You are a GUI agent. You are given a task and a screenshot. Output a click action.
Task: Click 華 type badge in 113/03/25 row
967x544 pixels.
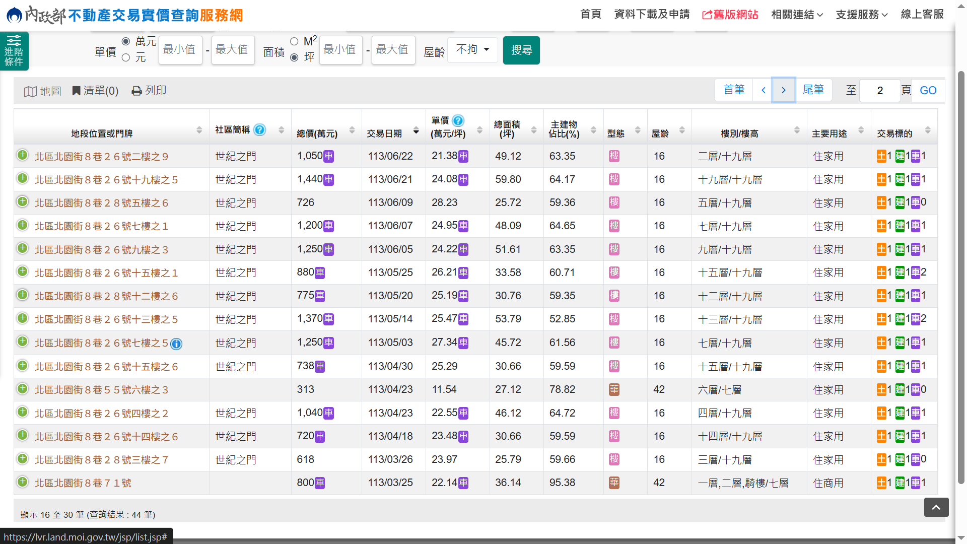pos(614,483)
